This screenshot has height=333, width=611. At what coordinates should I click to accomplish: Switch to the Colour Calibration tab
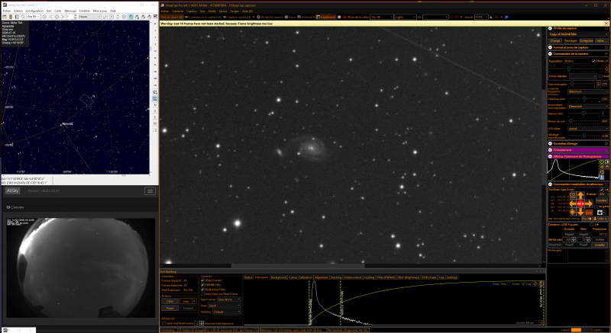coord(300,277)
